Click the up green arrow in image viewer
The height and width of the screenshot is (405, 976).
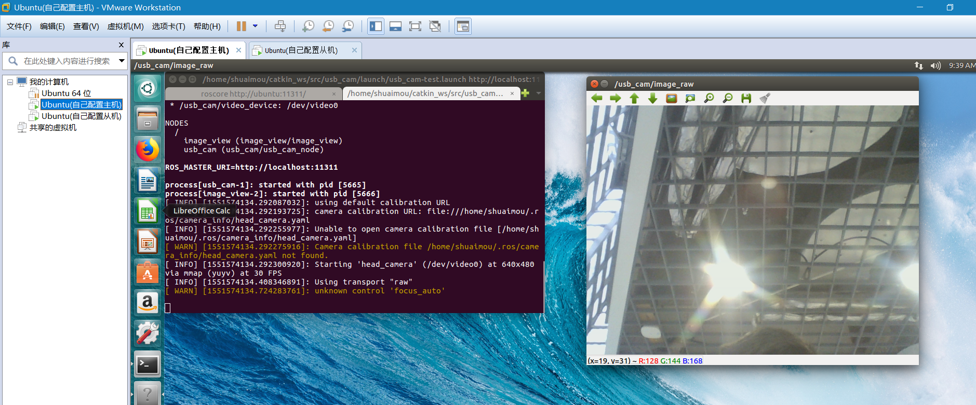[x=634, y=98]
